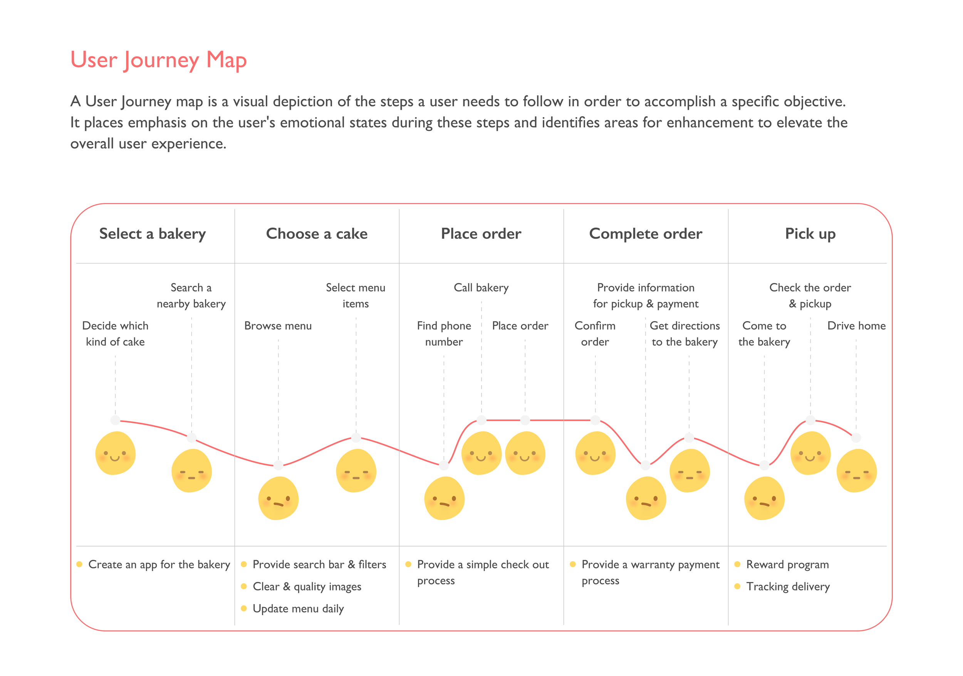Click the curve node under Get directions to the bakery
This screenshot has width=963, height=676.
click(x=689, y=438)
